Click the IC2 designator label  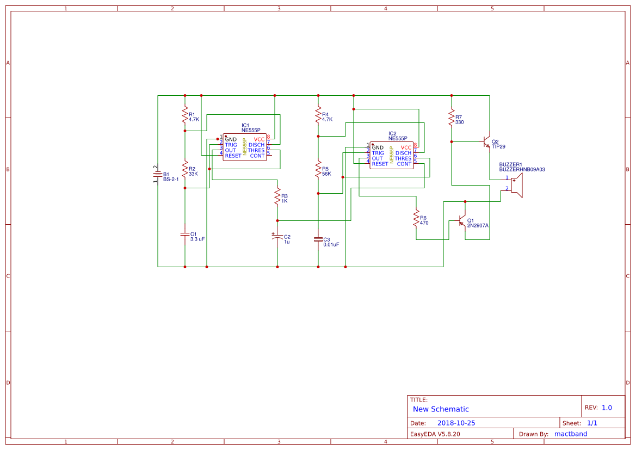[x=392, y=133]
